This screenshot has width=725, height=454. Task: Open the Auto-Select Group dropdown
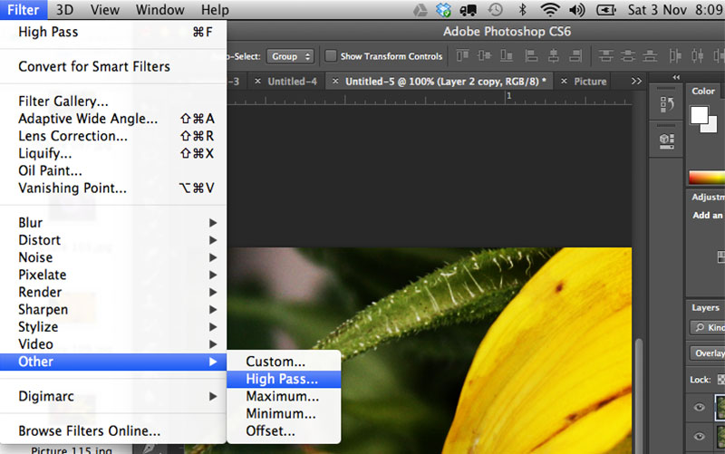tap(291, 56)
